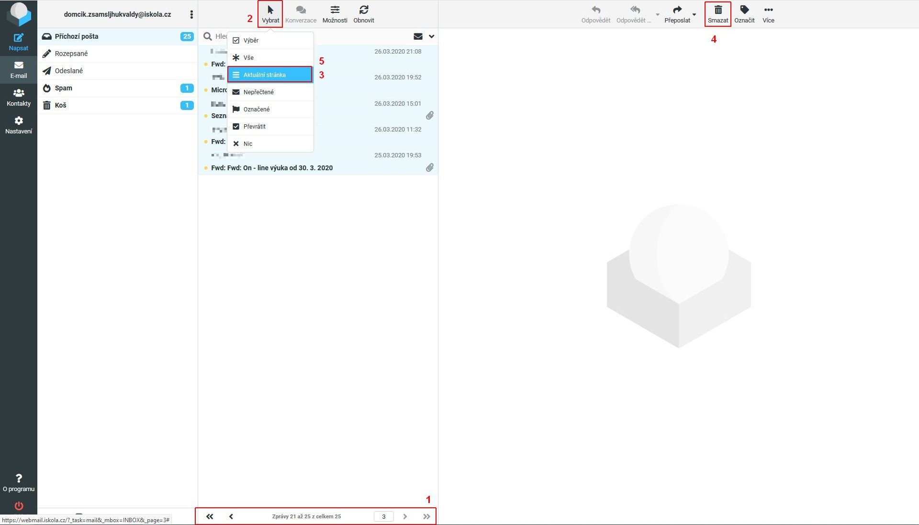Open Nastavení settings in the sidebar
Viewport: 919px width, 525px height.
coord(18,125)
